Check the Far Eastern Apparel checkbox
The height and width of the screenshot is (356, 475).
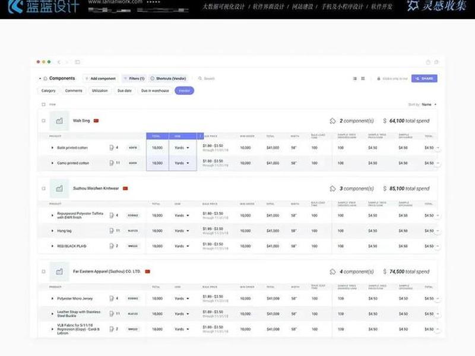coord(43,271)
